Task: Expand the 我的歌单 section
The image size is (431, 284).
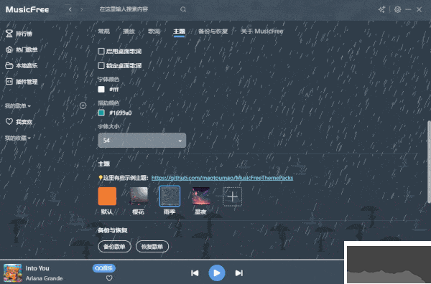Action: coord(17,106)
